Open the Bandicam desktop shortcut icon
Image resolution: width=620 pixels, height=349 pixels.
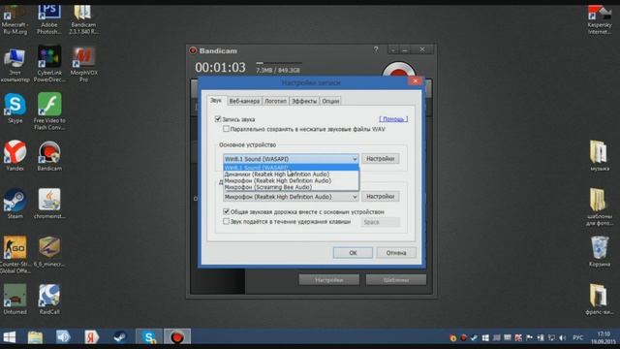coord(49,156)
